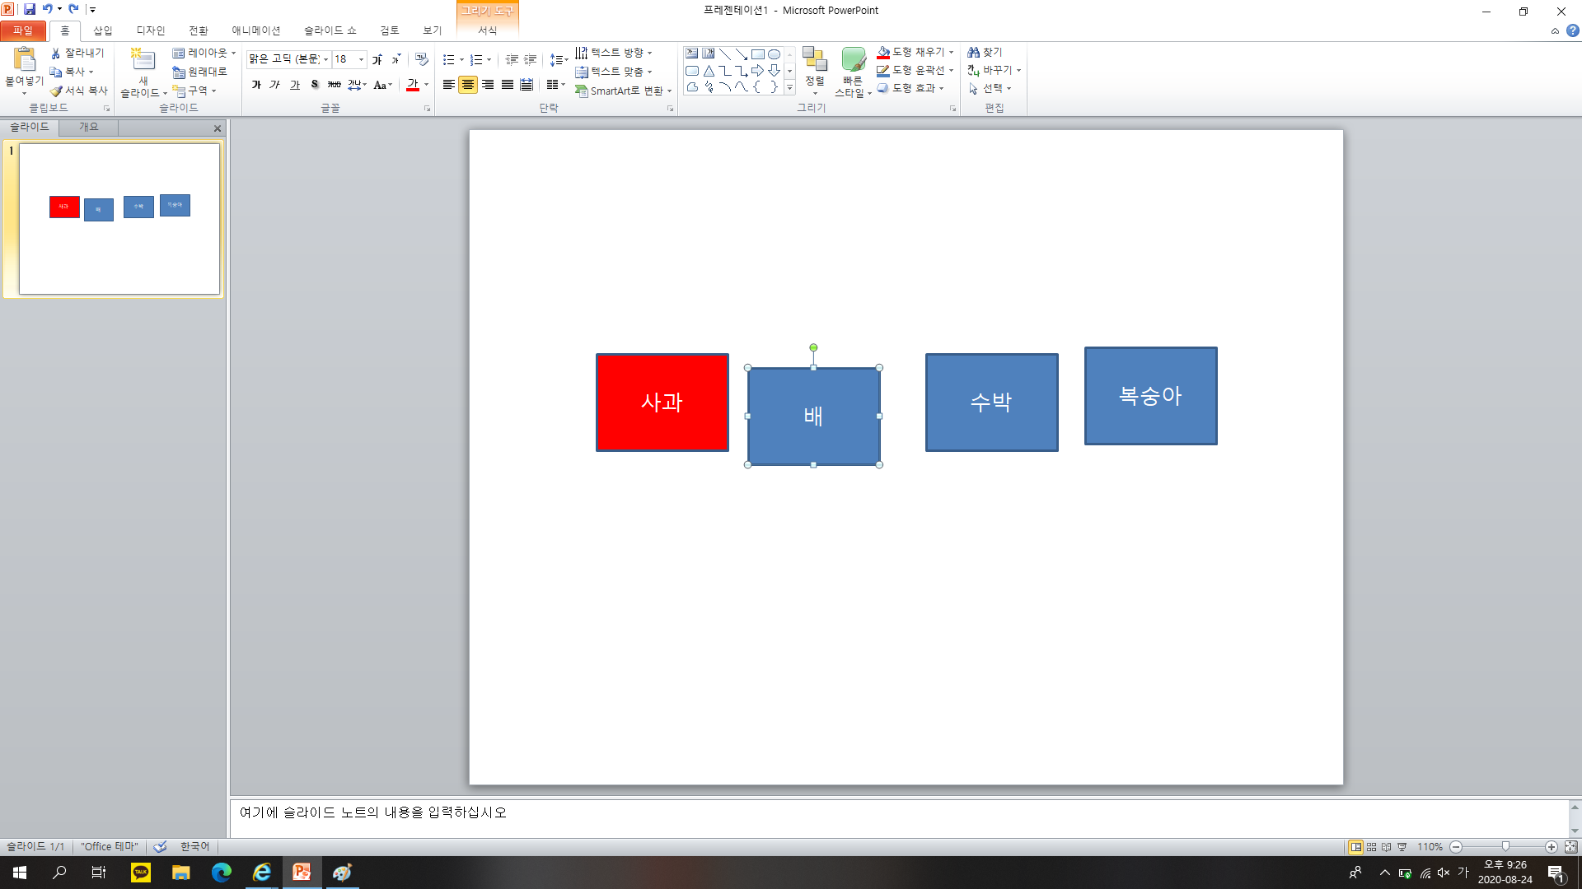Viewport: 1582px width, 889px height.
Task: Click the Cut (잘라내기) scissors icon
Action: point(56,53)
